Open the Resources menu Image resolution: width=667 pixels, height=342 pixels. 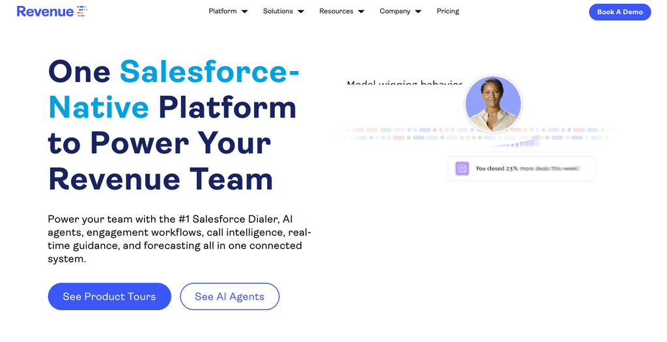click(336, 11)
